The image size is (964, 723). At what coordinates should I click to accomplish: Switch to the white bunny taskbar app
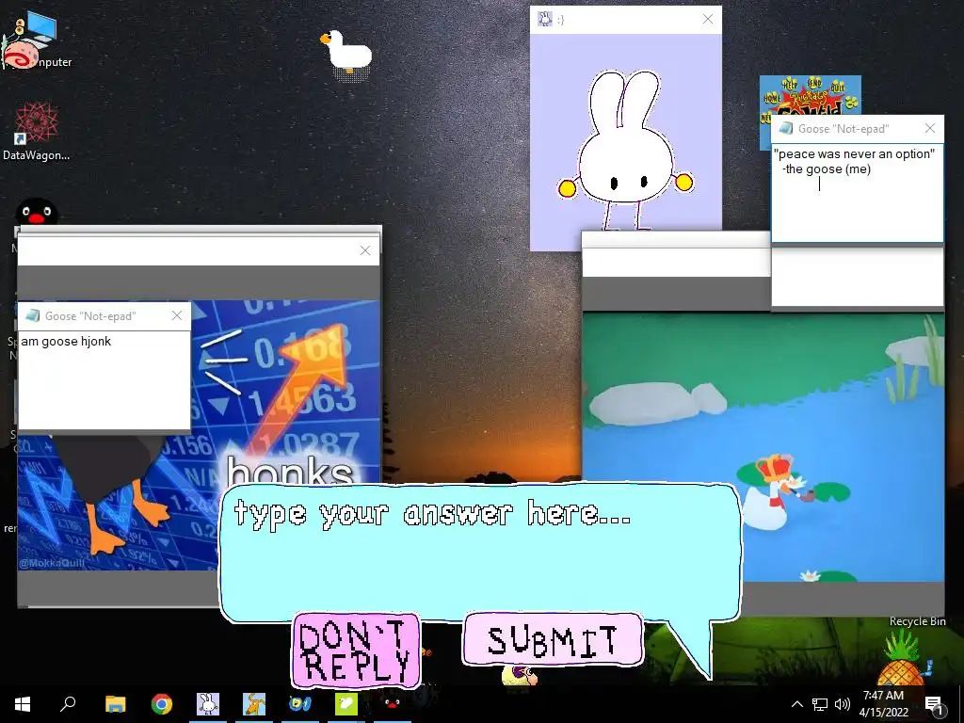208,704
